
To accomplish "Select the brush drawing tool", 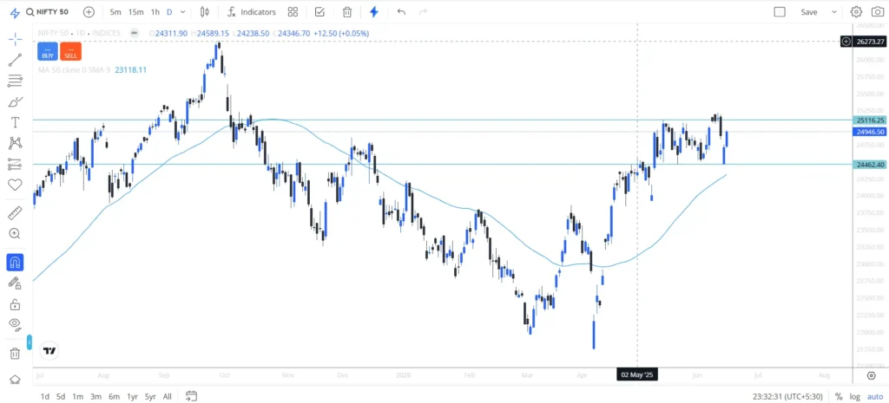I will (16, 102).
